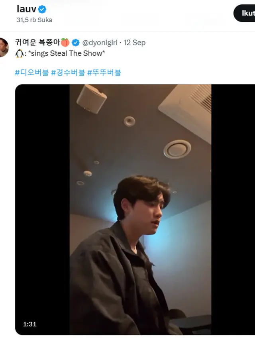The width and height of the screenshot is (255, 340).
Task: Click the 'sings Steal The Show' tweet text
Action: point(67,53)
